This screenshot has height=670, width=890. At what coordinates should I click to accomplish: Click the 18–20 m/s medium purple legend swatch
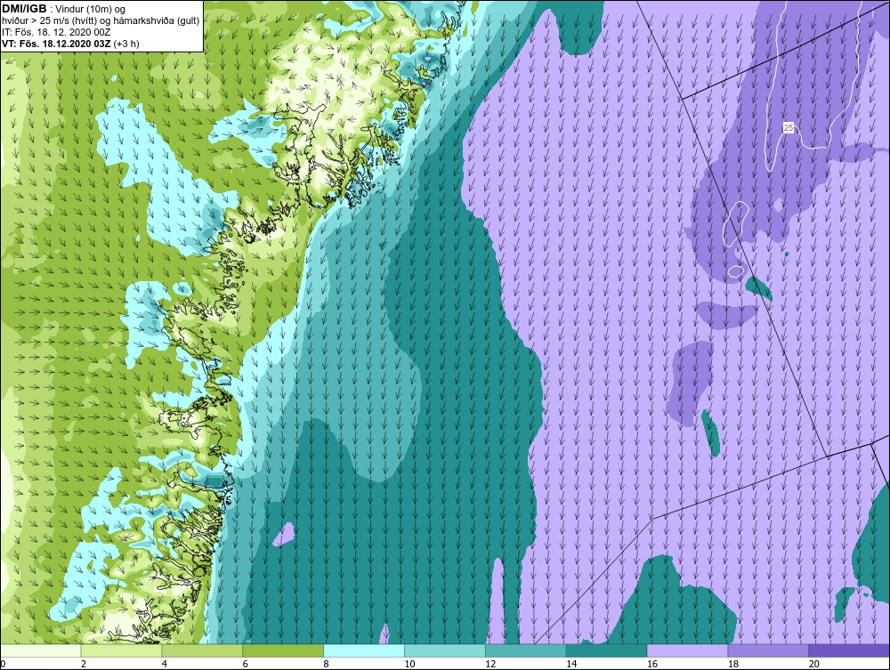(x=769, y=650)
